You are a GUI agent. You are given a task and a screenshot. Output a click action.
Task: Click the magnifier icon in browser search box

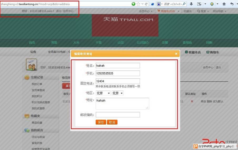tap(184, 4)
